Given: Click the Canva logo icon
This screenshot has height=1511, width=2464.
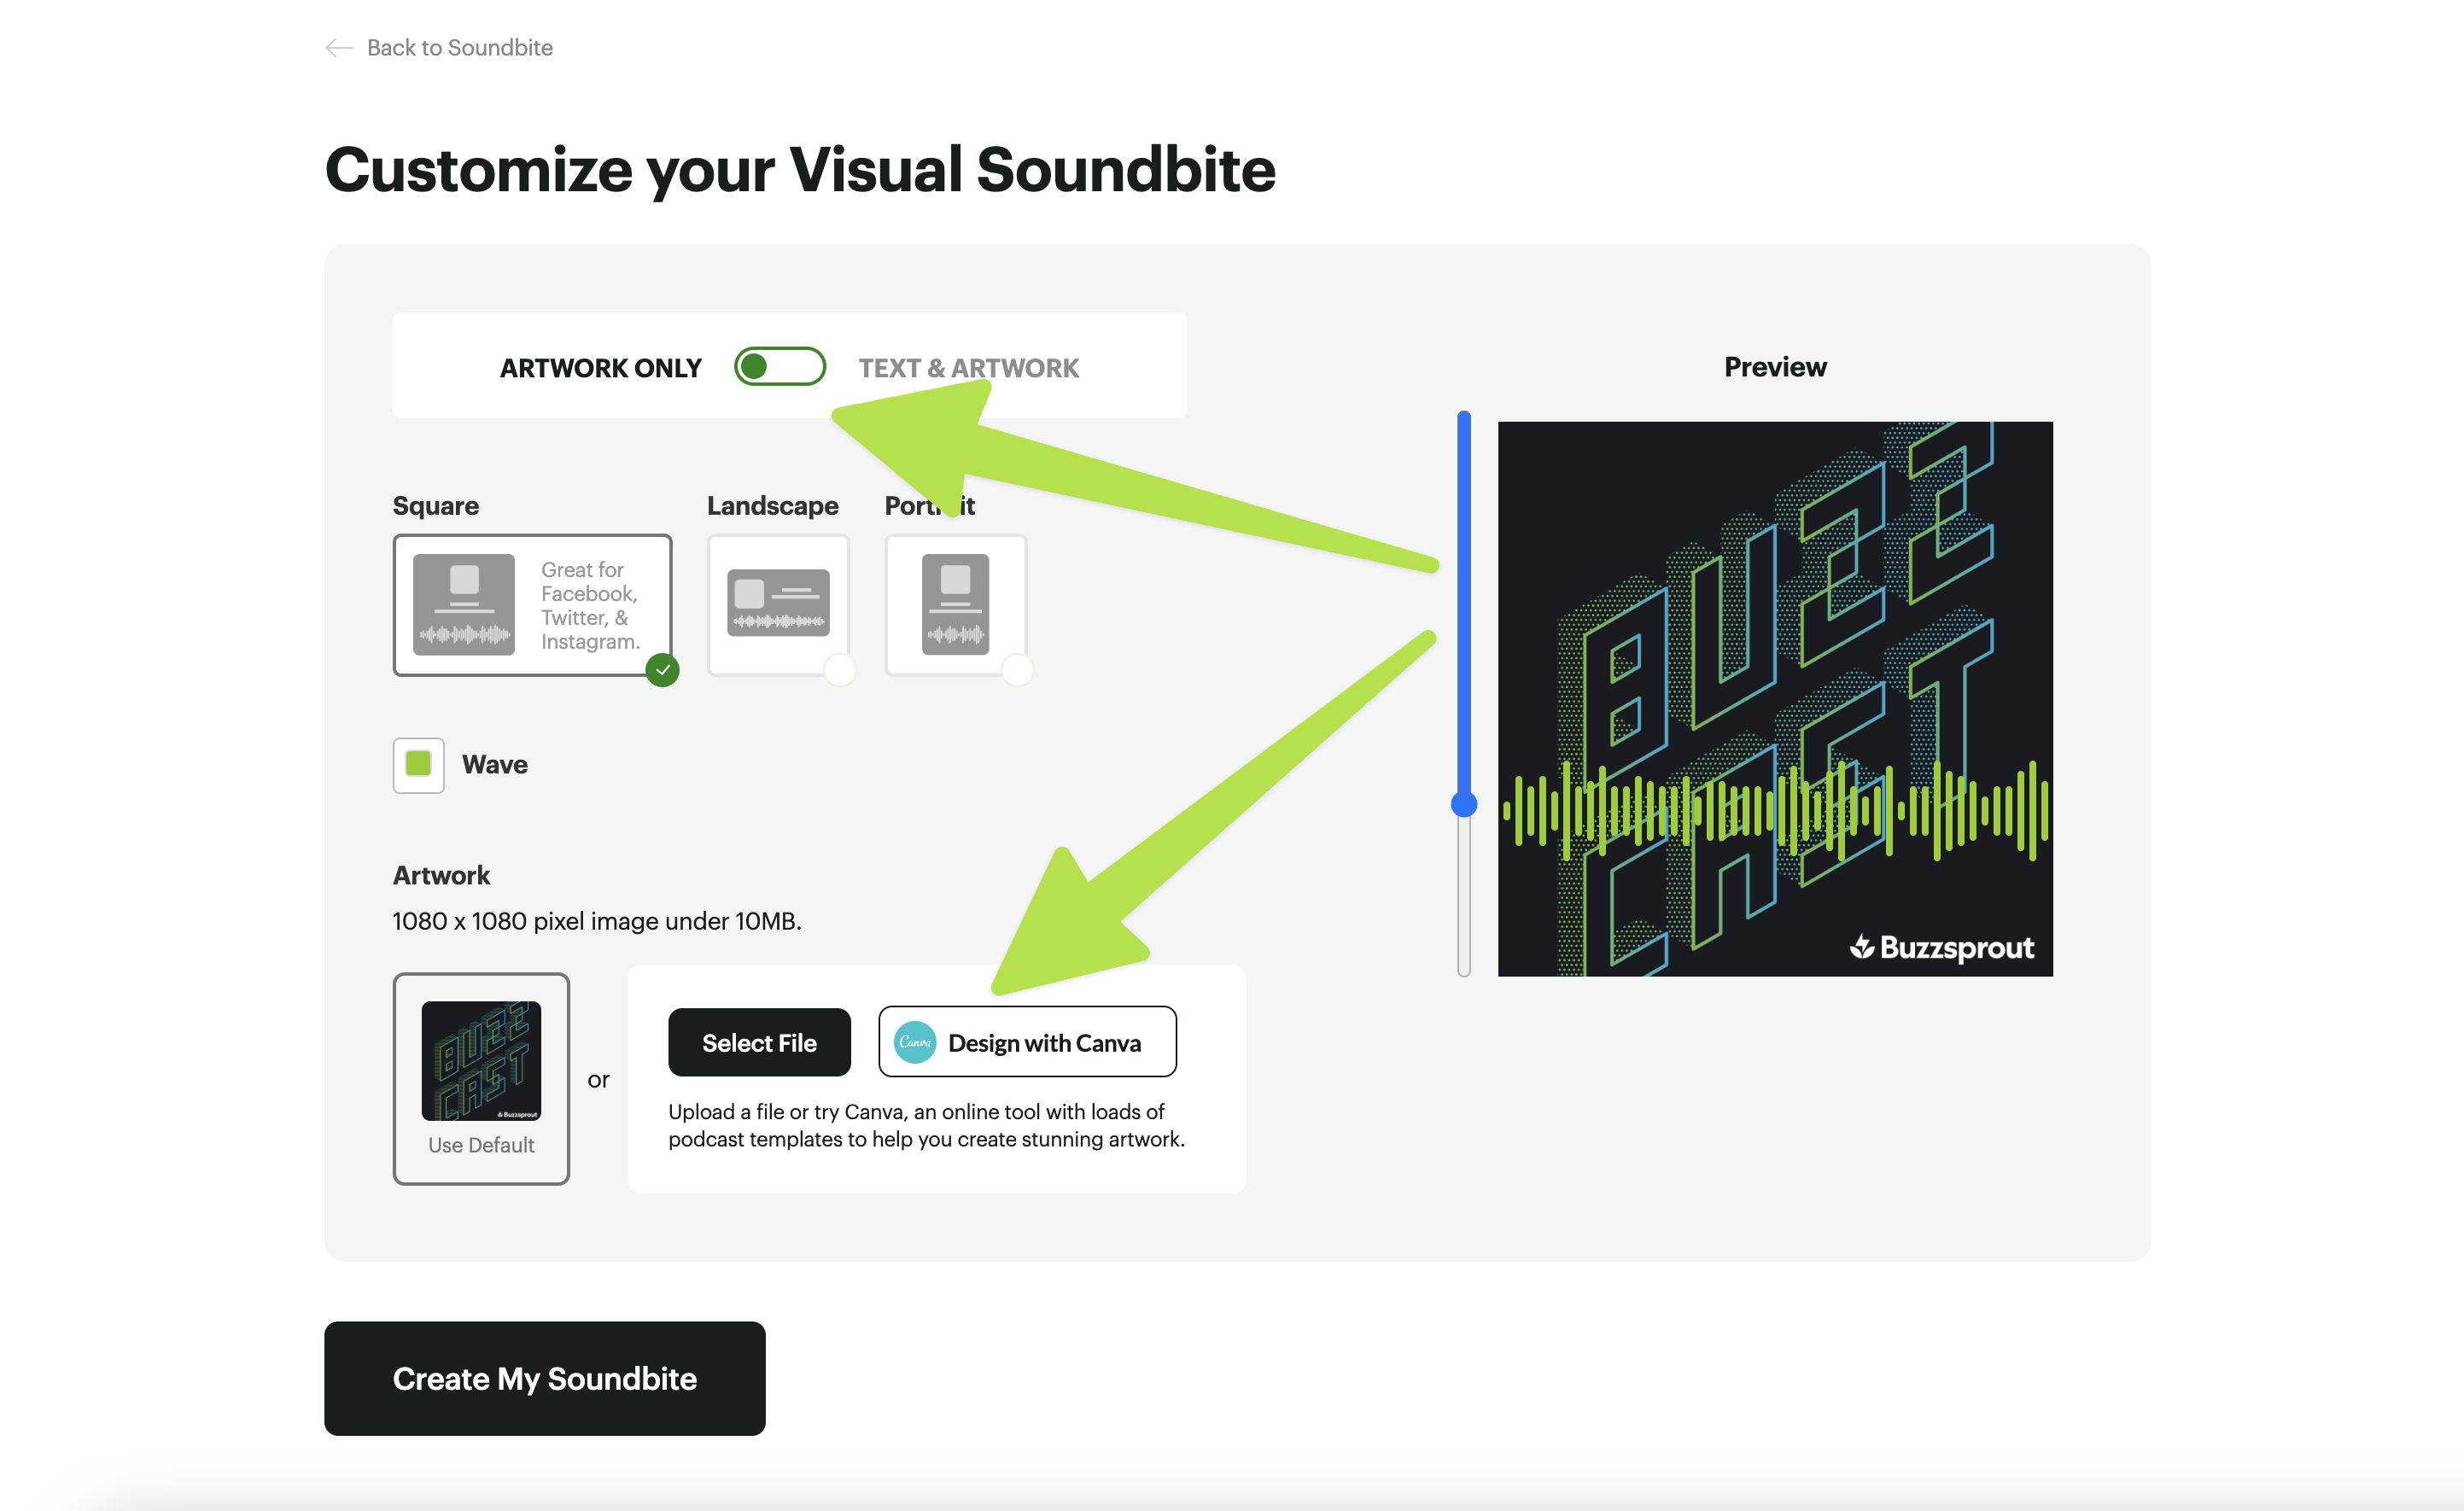Looking at the screenshot, I should point(914,1042).
